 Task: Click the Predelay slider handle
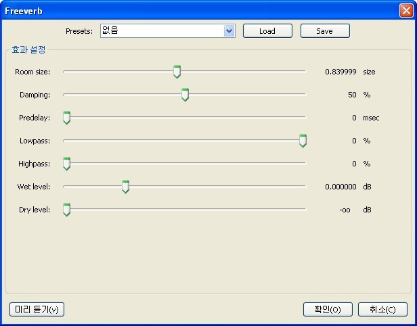[x=67, y=118]
